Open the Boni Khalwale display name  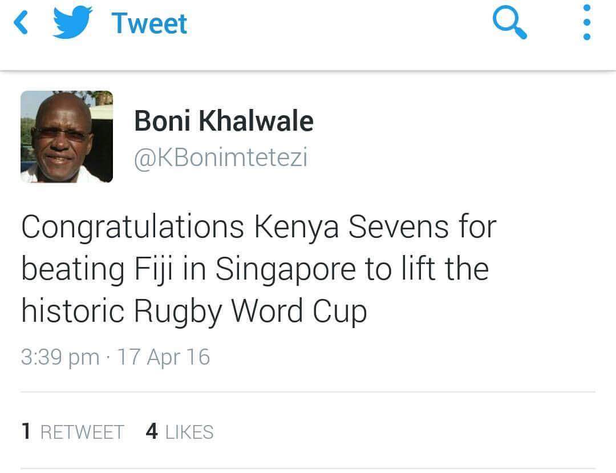[224, 121]
